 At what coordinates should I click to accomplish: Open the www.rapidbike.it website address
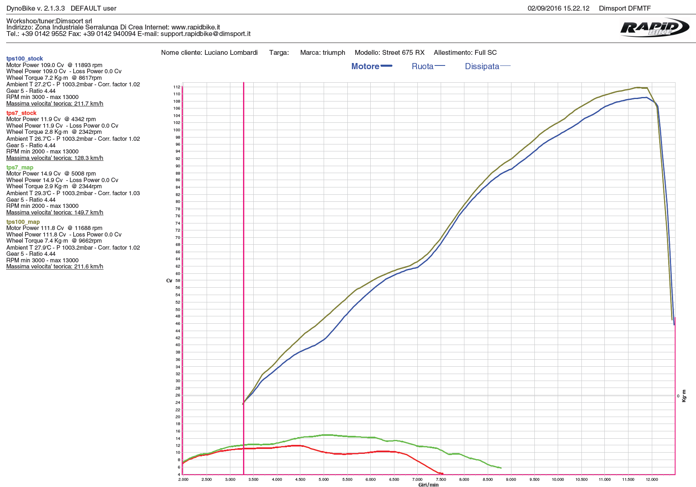[196, 27]
